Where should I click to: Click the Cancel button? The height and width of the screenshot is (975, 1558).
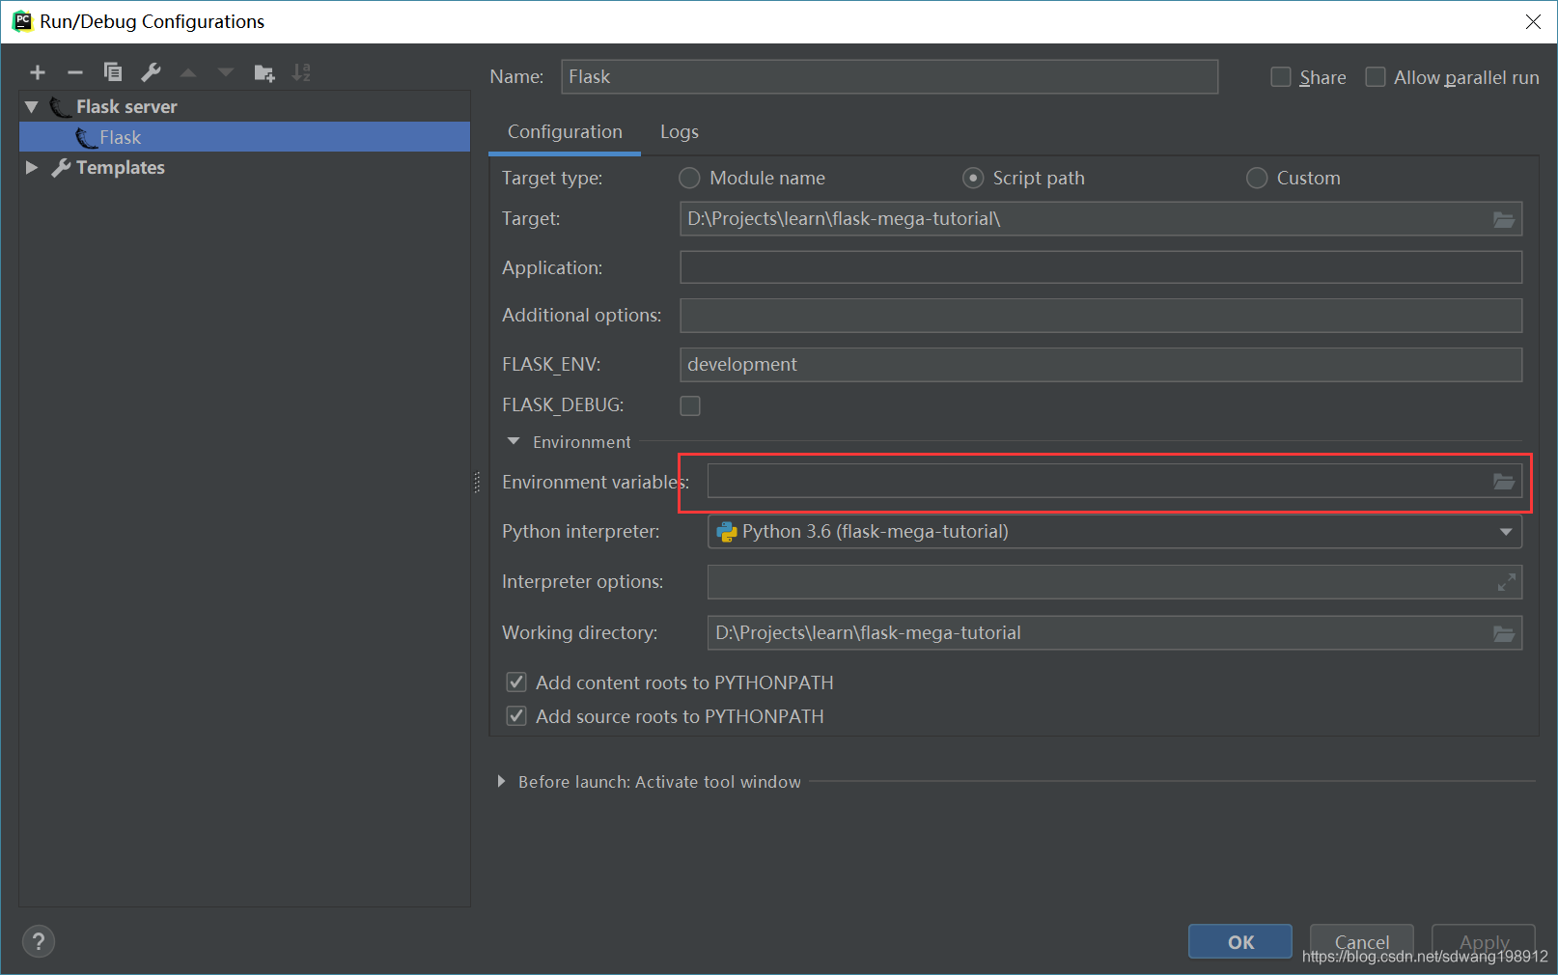pyautogui.click(x=1362, y=941)
